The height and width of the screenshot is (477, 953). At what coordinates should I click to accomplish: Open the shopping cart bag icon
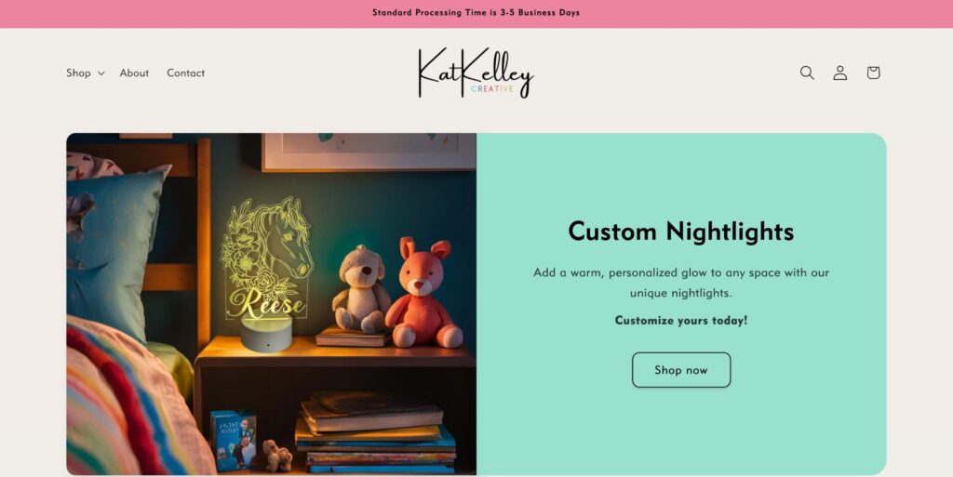pos(873,73)
